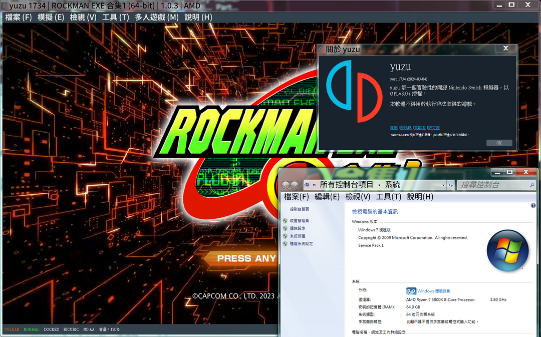The image size is (541, 337).
Task: Open the 檢視 (V) menu in yuzu
Action: point(83,17)
